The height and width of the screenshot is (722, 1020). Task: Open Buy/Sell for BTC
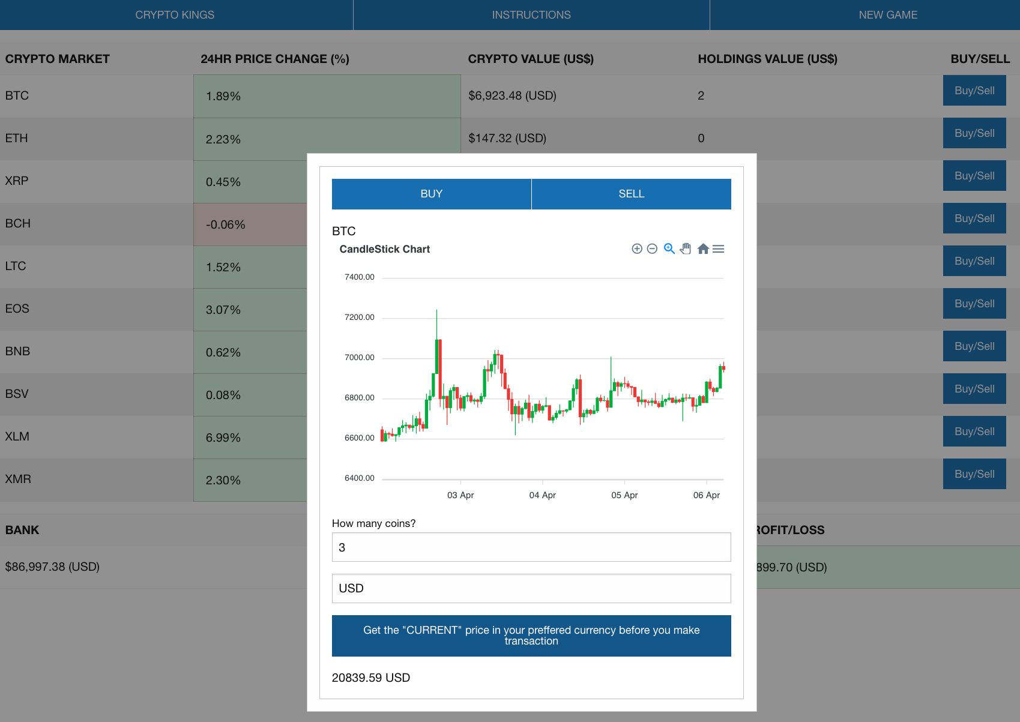[974, 90]
